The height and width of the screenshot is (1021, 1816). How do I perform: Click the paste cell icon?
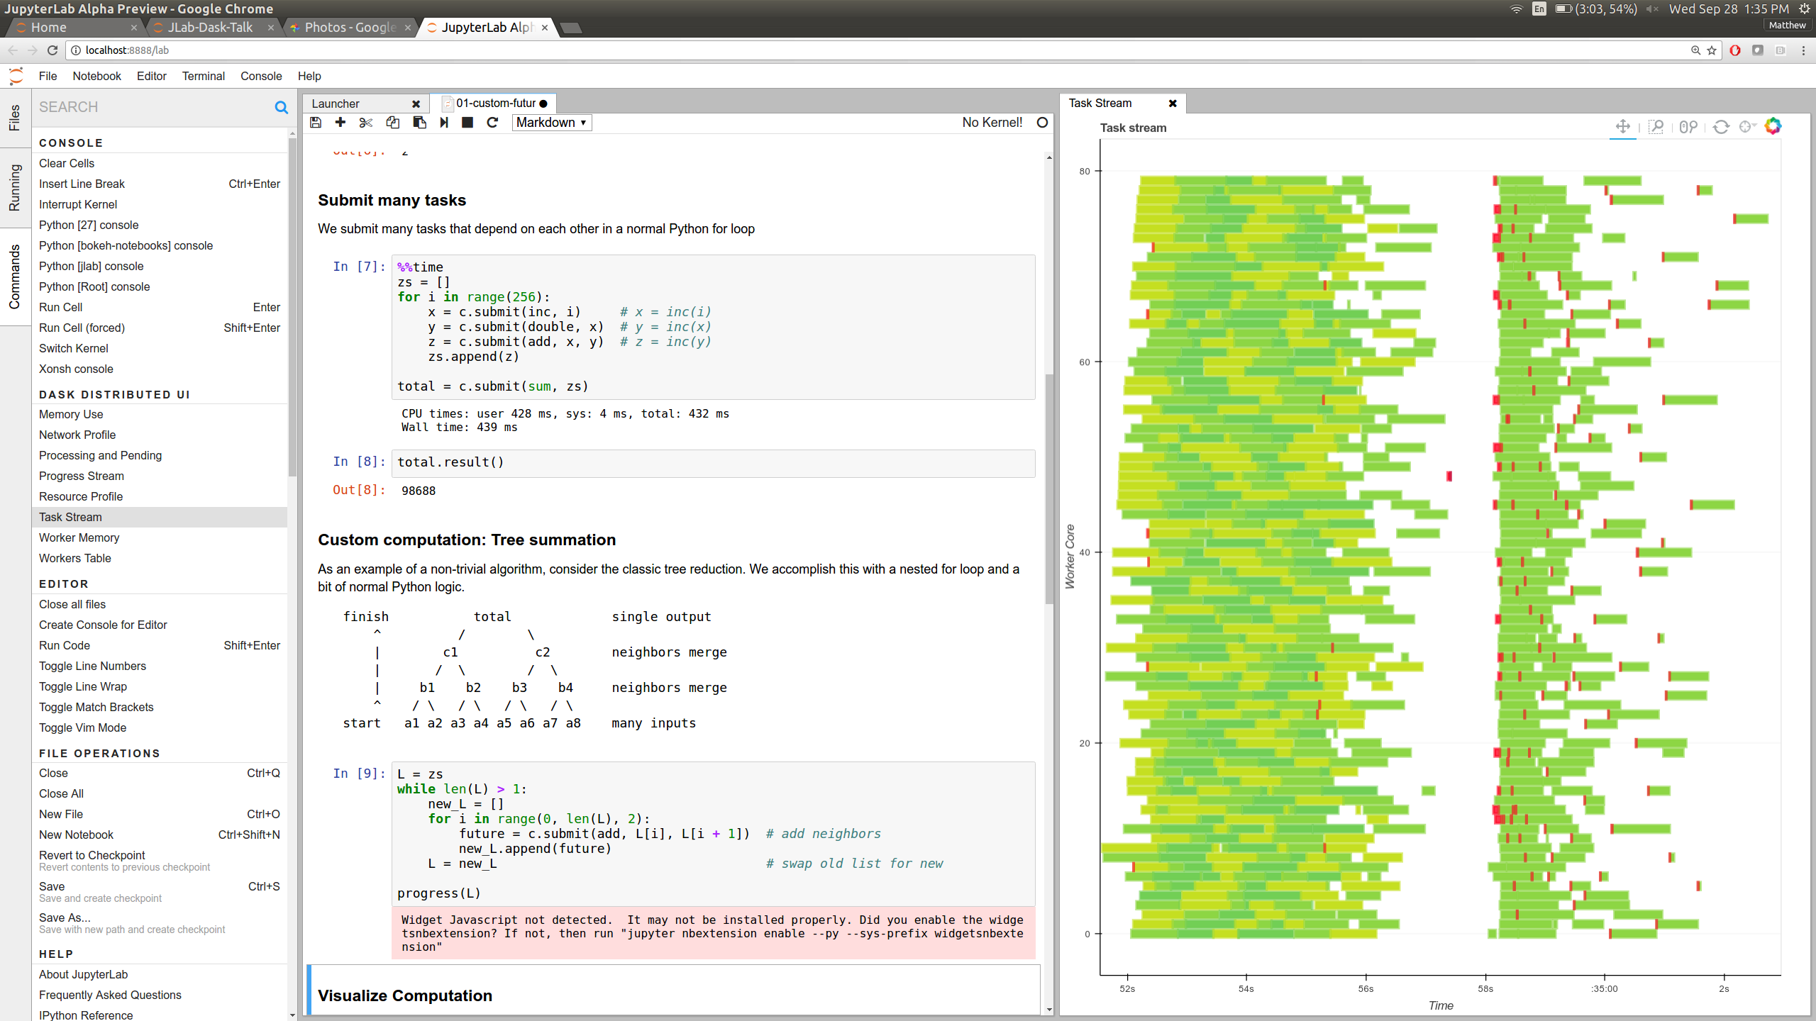click(x=419, y=123)
